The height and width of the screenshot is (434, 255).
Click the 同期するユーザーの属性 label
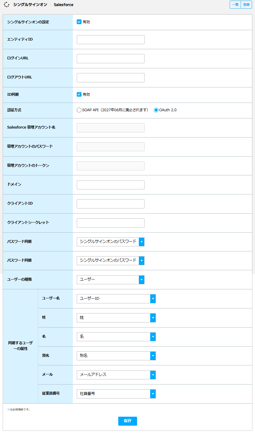(x=21, y=346)
